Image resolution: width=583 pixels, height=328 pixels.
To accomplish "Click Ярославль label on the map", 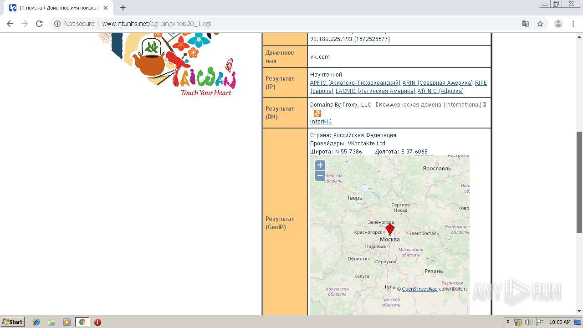I will pyautogui.click(x=437, y=168).
